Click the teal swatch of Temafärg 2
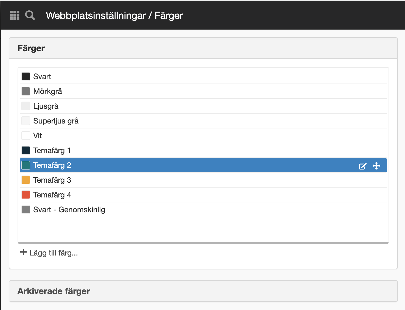 [26, 165]
